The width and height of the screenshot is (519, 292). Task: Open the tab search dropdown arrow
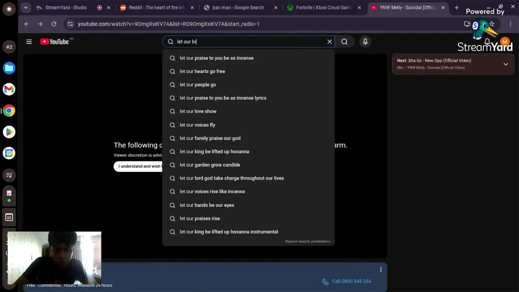click(x=26, y=7)
